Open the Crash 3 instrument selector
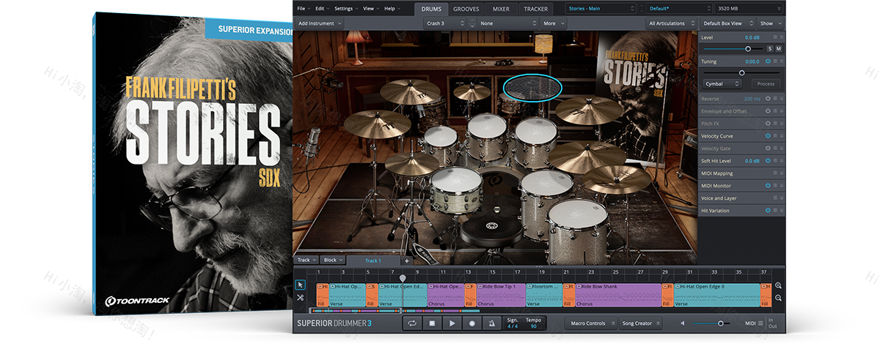880x357 pixels. [444, 23]
